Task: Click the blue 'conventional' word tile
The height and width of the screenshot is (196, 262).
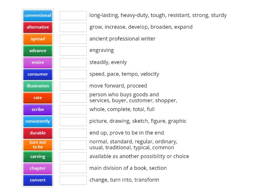Action: tap(38, 15)
